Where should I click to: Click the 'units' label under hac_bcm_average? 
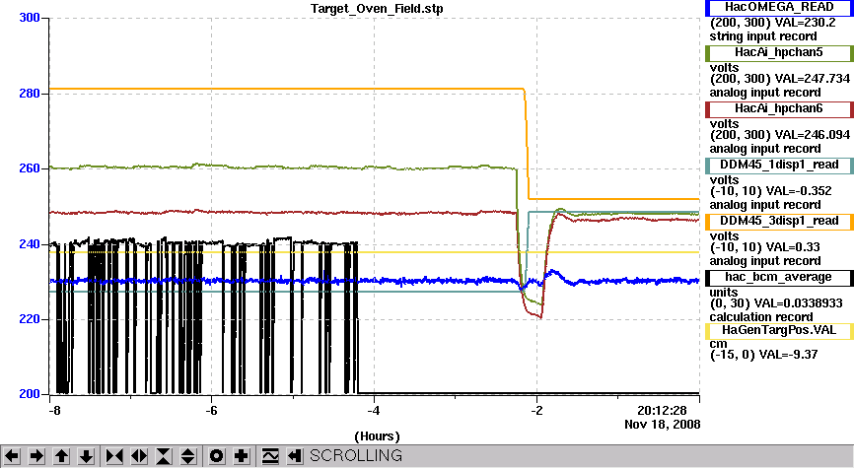(x=724, y=293)
